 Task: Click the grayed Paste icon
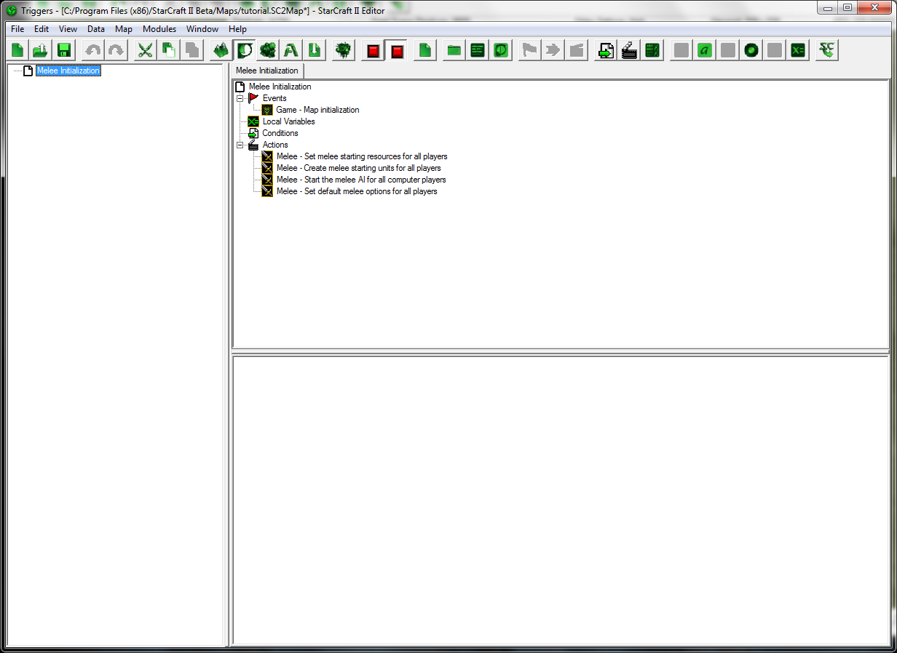[x=192, y=50]
